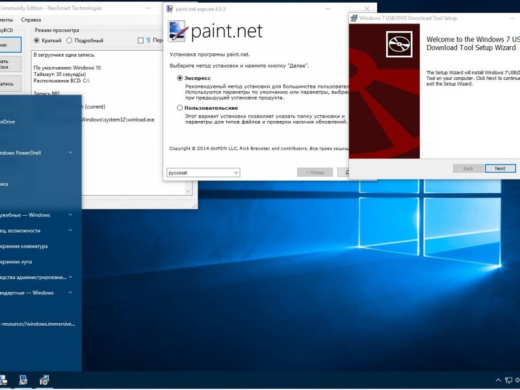Click the Back button in the setup wizard
This screenshot has width=520, height=390.
click(468, 168)
